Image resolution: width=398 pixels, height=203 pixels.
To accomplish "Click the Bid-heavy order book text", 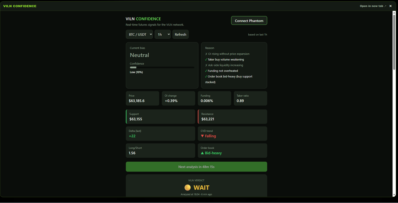I will [x=213, y=153].
